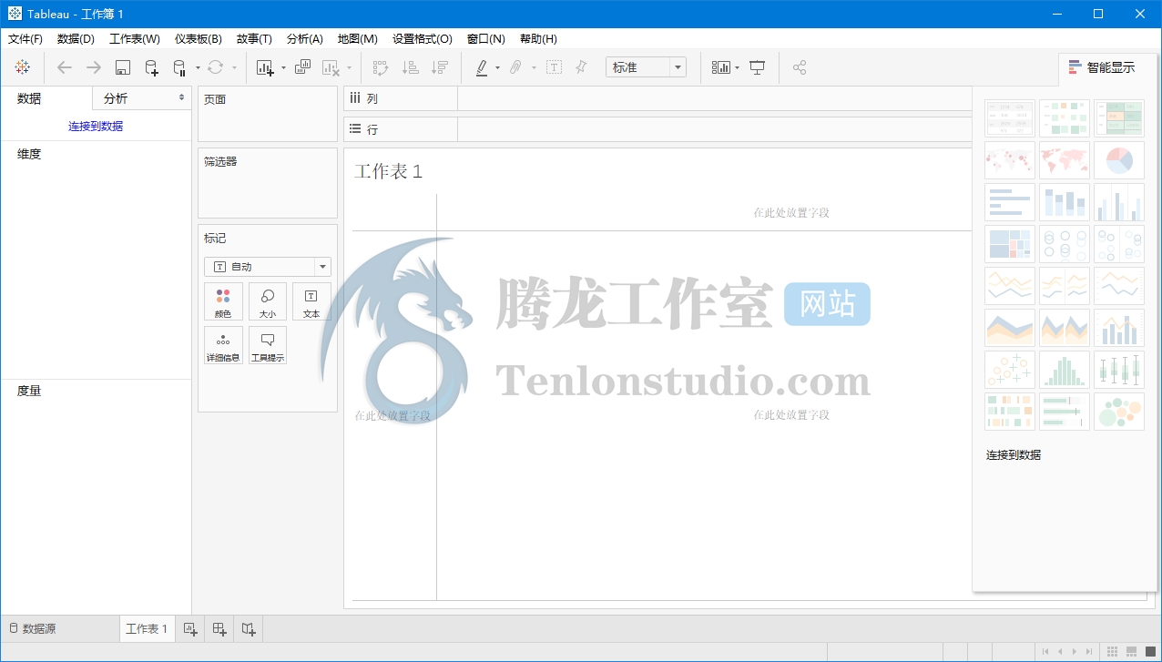
Task: Select the packed bubbles chart thumbnail
Action: tap(1118, 412)
